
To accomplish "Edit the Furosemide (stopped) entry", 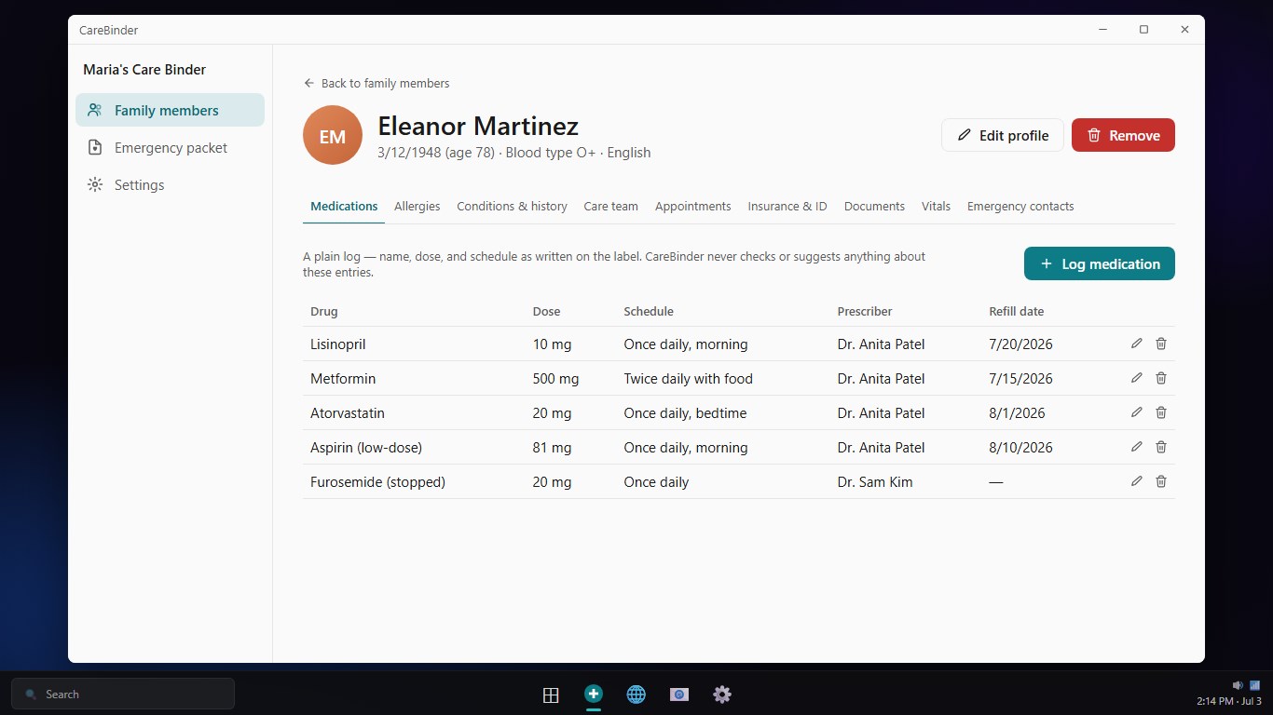I will 1136,481.
